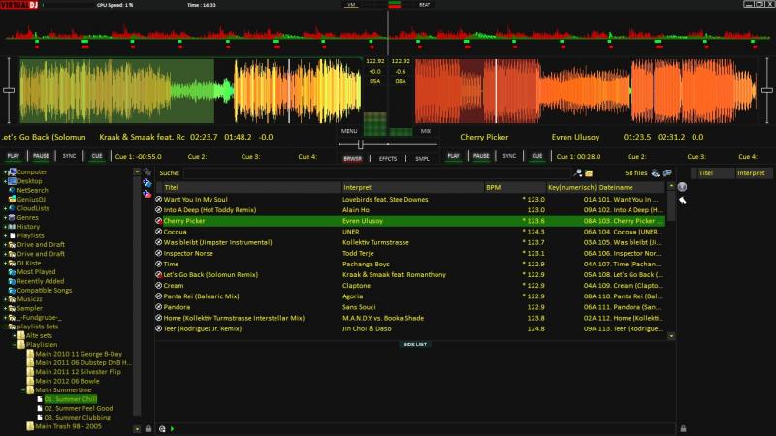Click PLAY on the right deck

[x=454, y=156]
